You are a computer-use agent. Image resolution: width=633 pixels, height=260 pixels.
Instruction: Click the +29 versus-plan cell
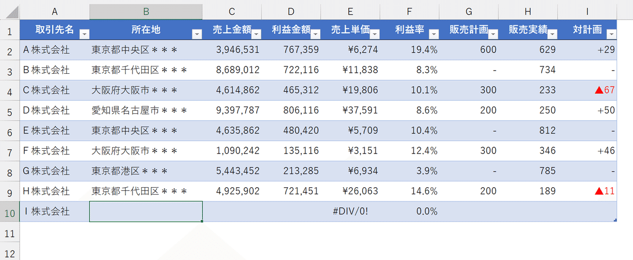587,50
